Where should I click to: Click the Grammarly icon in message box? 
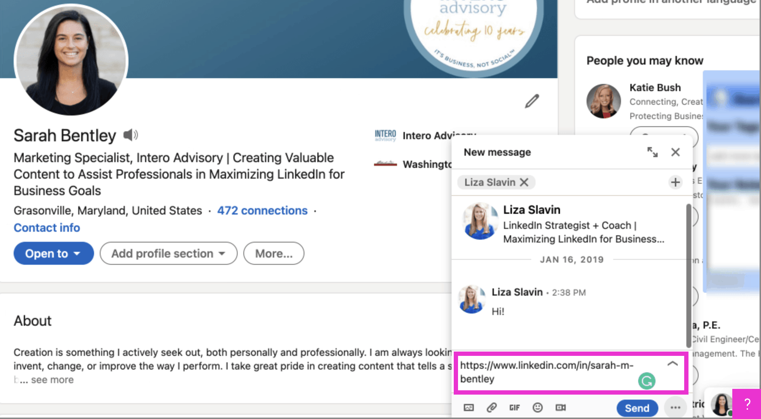pyautogui.click(x=646, y=381)
